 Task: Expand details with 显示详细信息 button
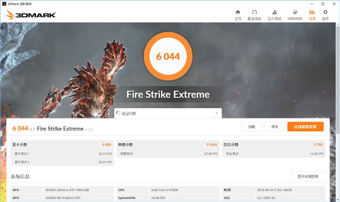point(308,176)
